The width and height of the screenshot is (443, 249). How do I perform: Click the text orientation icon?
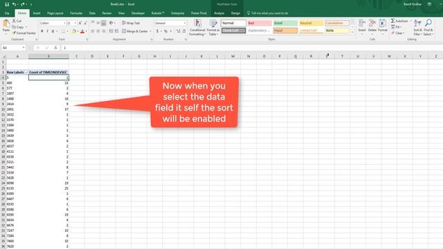(x=111, y=23)
